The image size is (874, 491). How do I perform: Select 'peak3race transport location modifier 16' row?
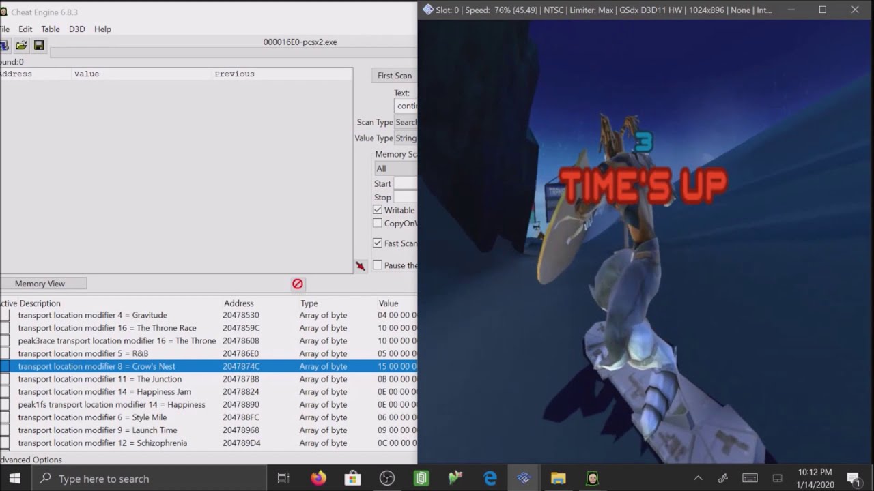[x=208, y=341]
